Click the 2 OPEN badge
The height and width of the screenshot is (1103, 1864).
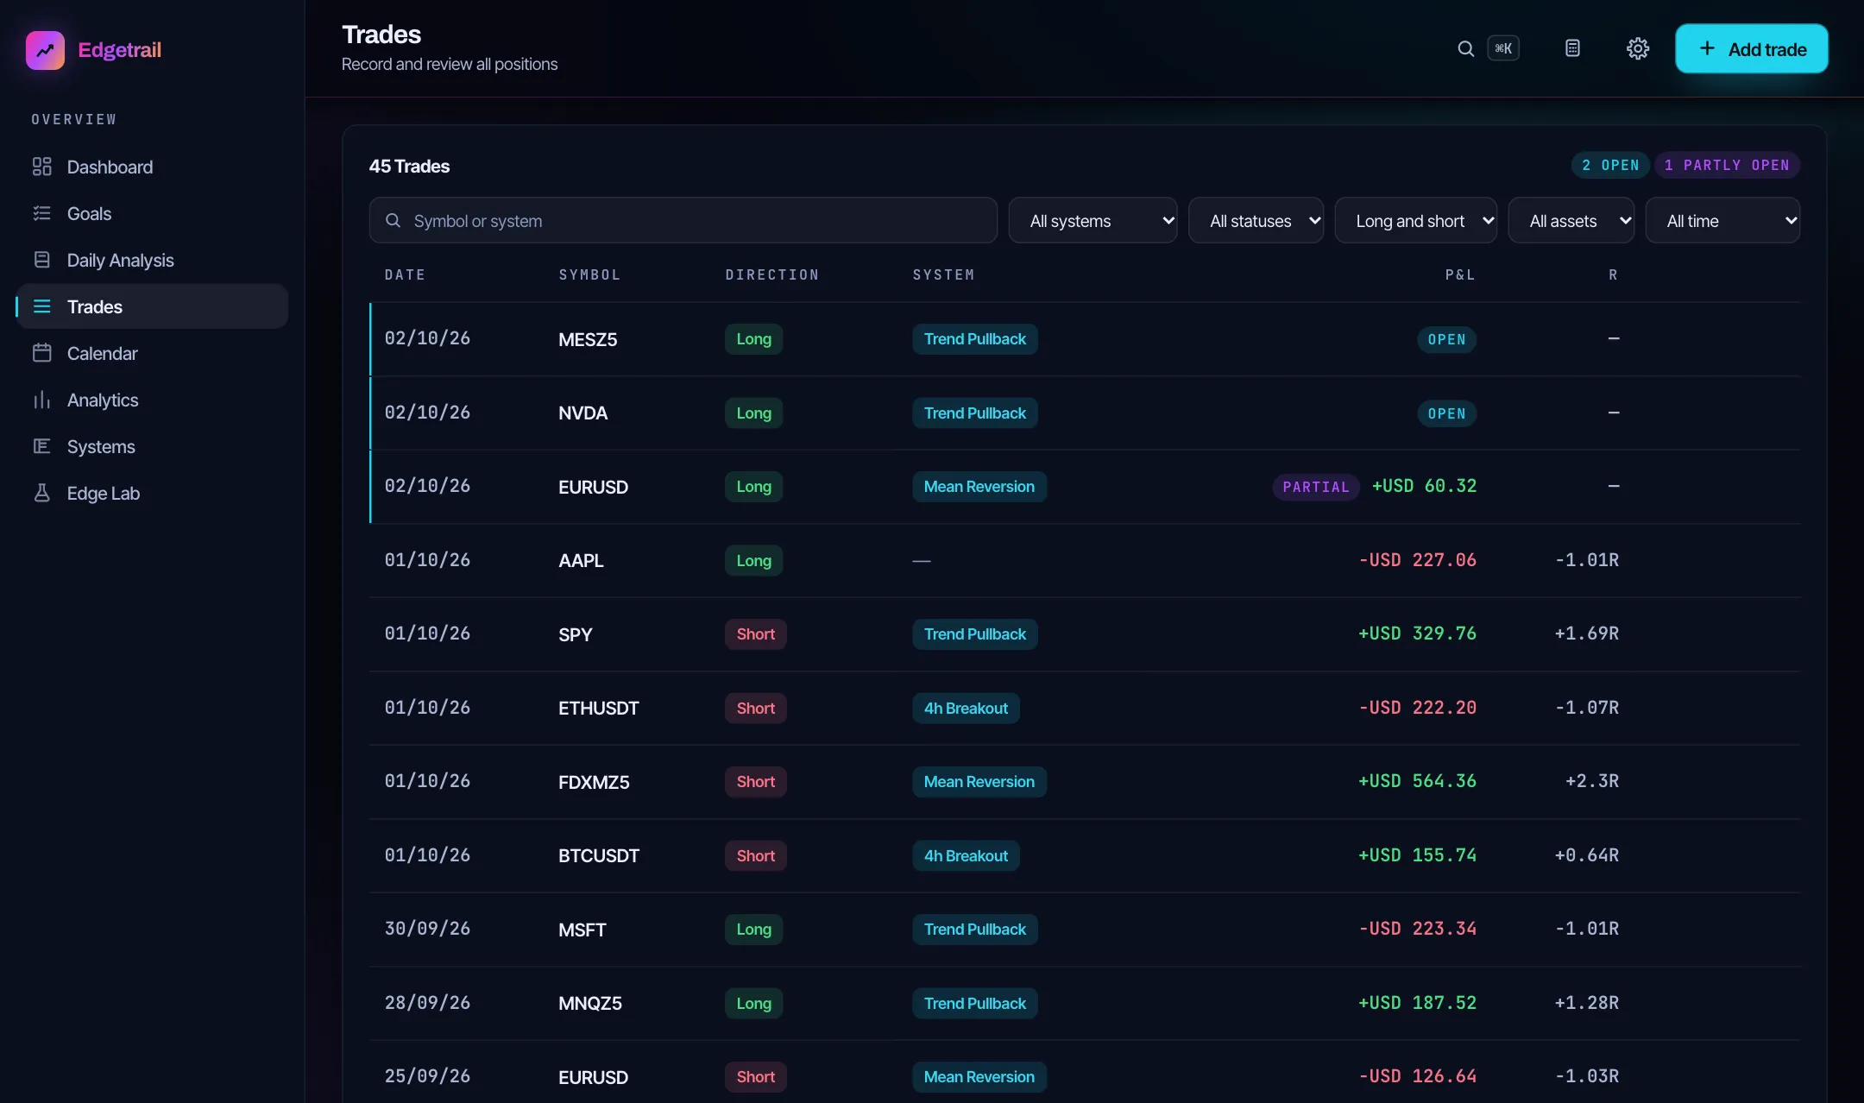[1610, 165]
